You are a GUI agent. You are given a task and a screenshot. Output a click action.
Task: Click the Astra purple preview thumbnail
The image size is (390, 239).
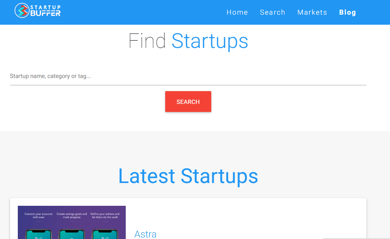tap(72, 222)
